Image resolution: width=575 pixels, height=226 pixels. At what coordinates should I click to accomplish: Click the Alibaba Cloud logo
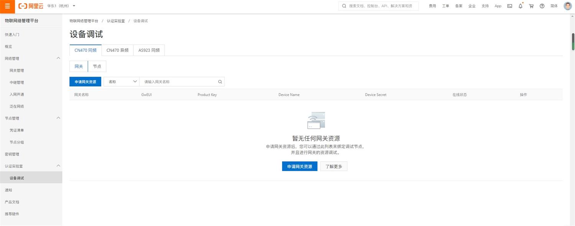click(31, 6)
